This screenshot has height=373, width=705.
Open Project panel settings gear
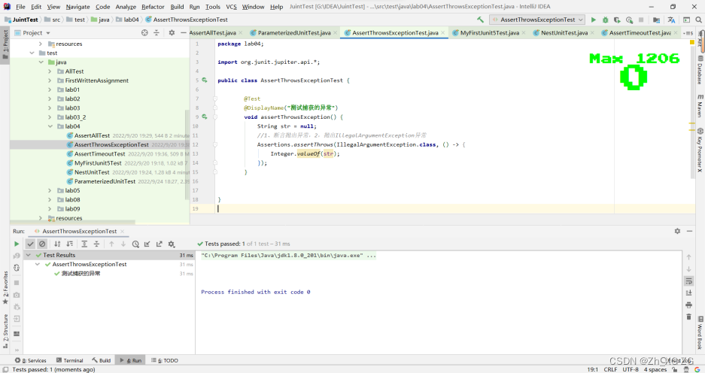click(172, 33)
